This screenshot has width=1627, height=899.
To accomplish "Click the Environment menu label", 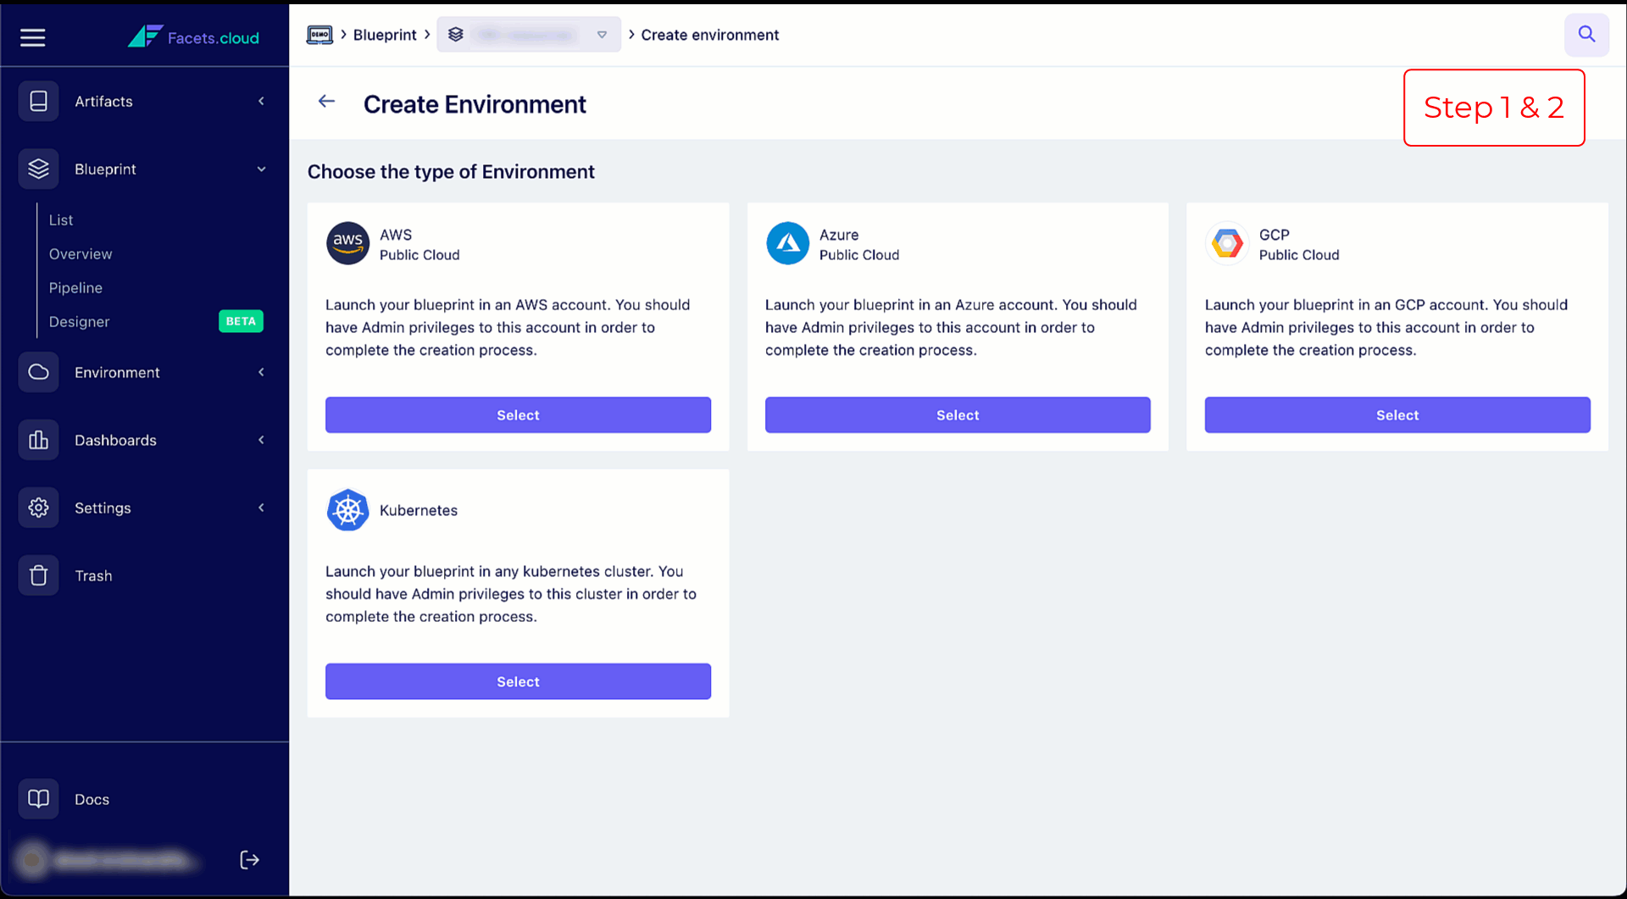I will pos(117,372).
